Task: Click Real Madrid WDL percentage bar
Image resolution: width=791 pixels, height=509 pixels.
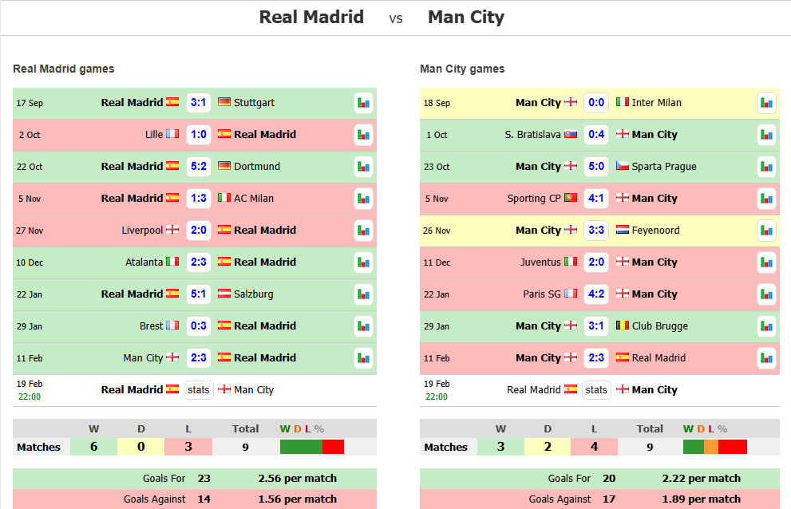Action: pyautogui.click(x=312, y=447)
